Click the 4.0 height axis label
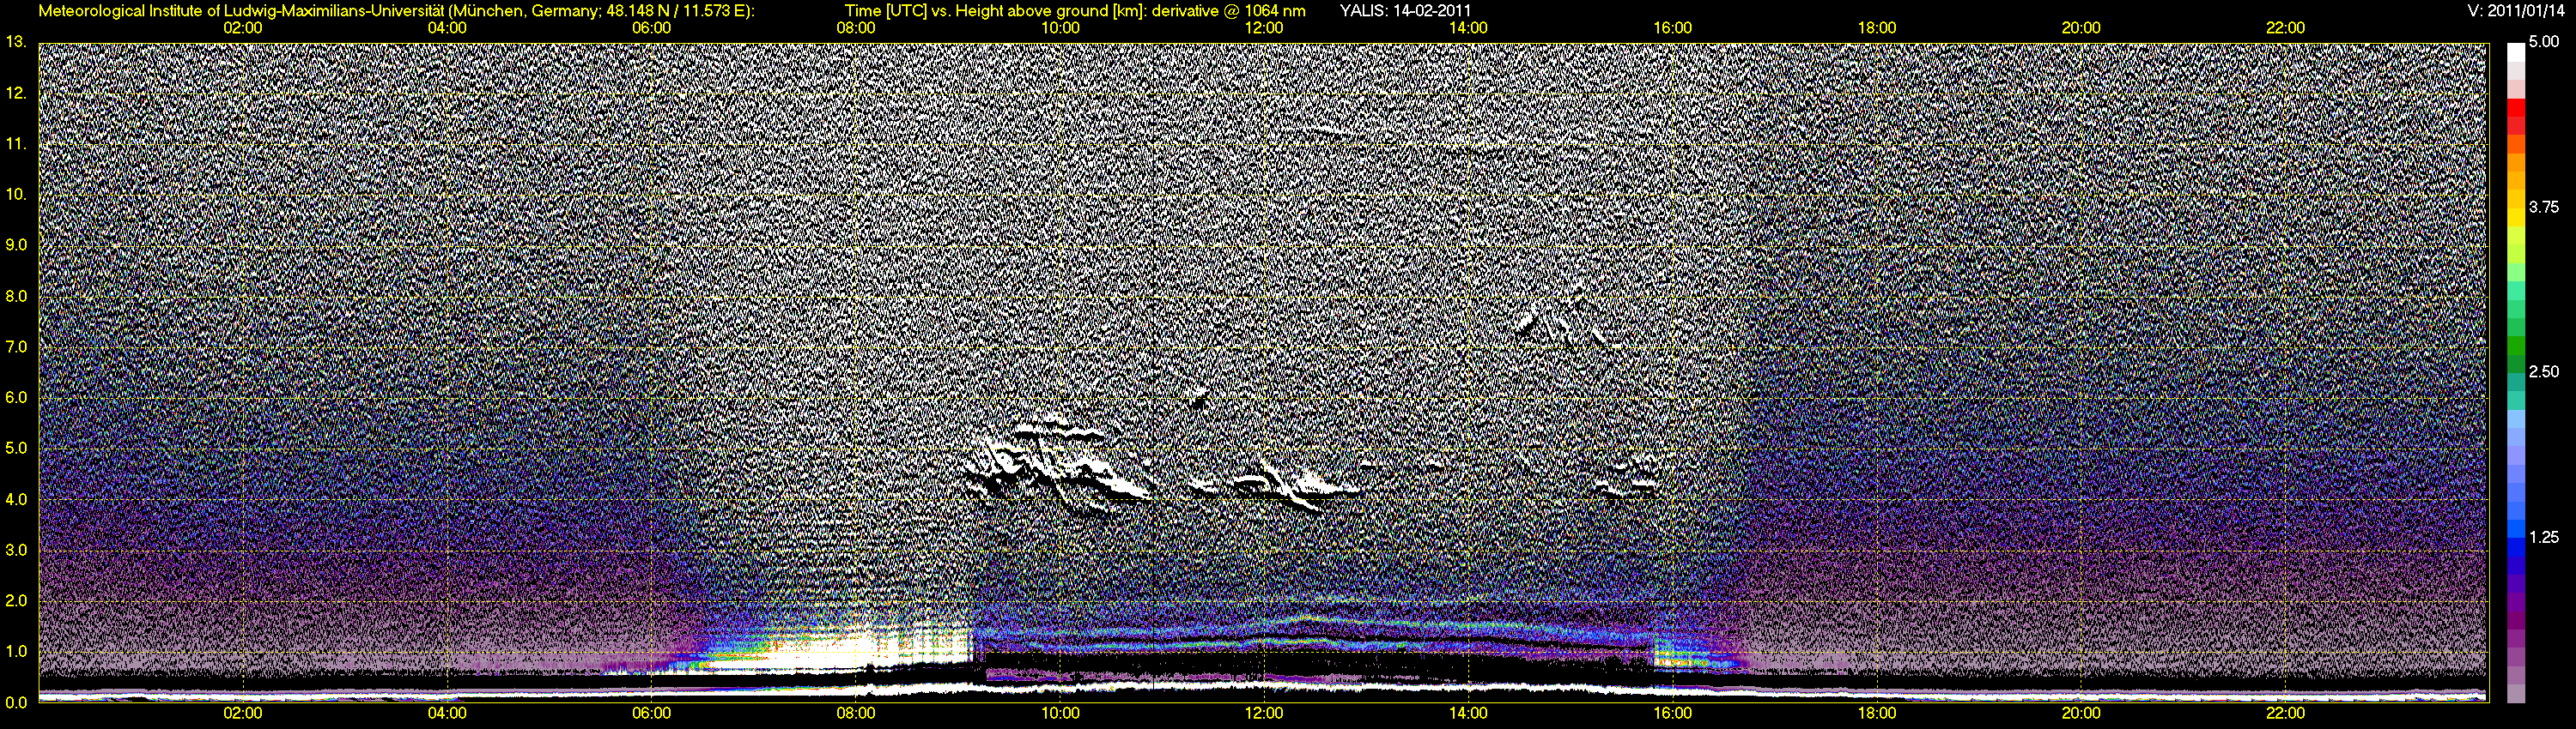This screenshot has height=729, width=2576. point(16,498)
